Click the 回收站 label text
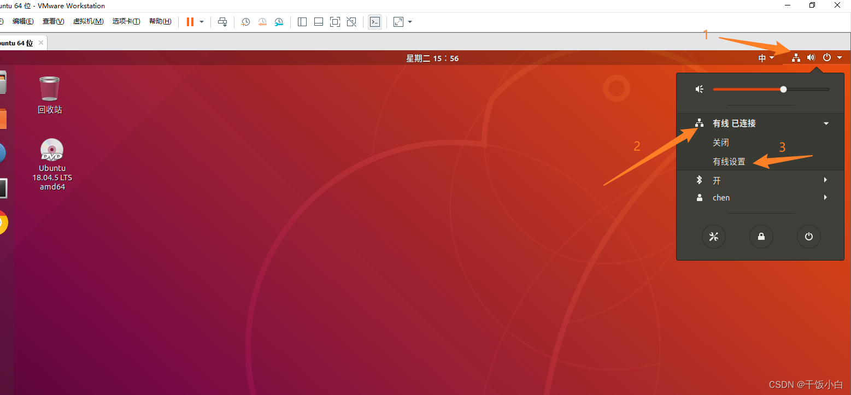Image resolution: width=851 pixels, height=395 pixels. click(x=50, y=110)
